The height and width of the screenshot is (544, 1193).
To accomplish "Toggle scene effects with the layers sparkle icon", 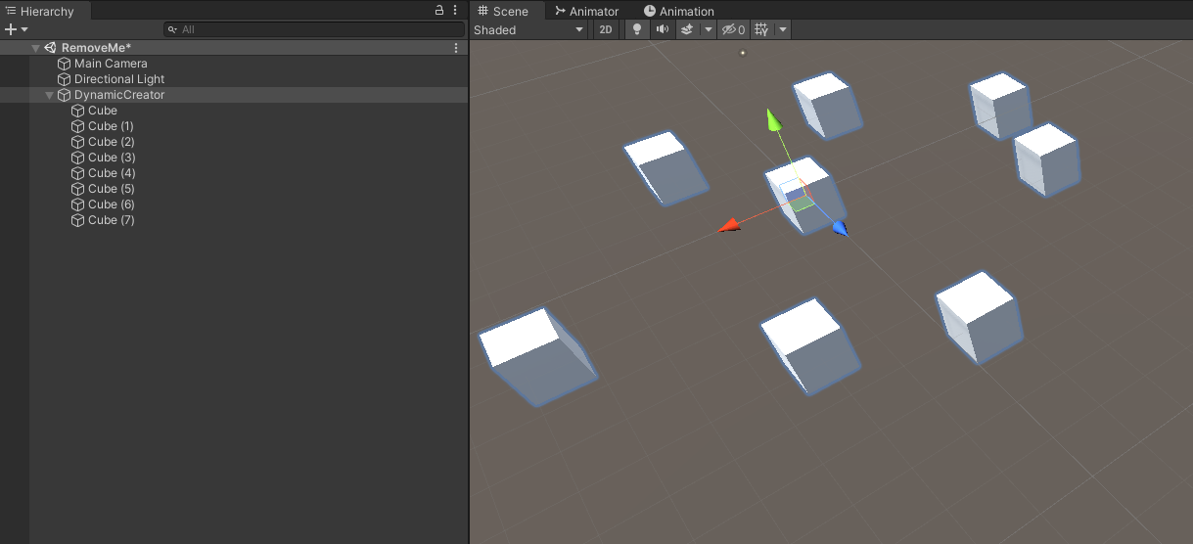I will tap(687, 29).
